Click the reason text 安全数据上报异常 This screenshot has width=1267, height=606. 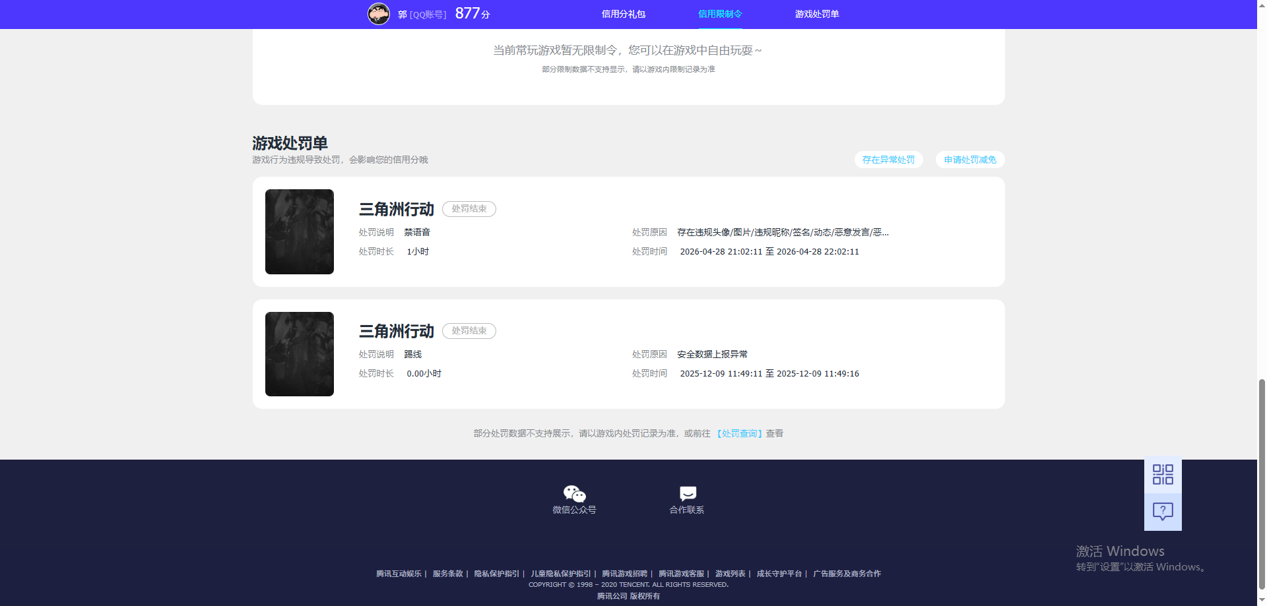(713, 354)
